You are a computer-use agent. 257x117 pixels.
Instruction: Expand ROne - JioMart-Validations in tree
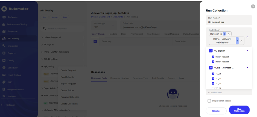click(x=42, y=52)
